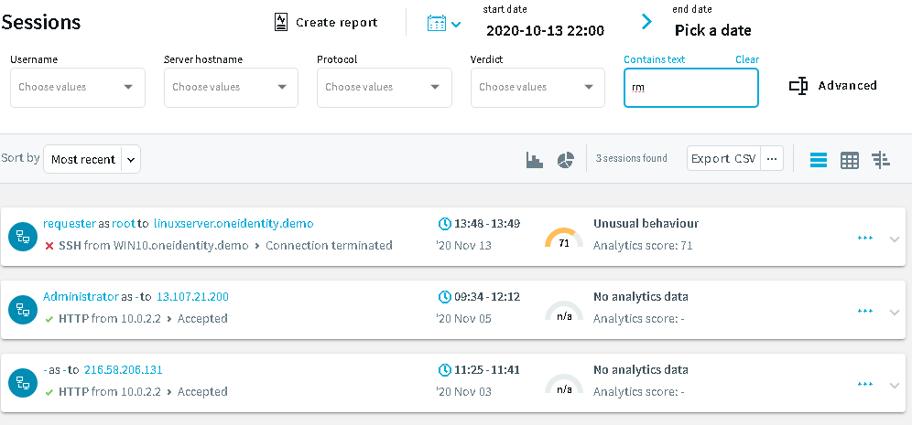Expand the requester session row details

tap(895, 239)
